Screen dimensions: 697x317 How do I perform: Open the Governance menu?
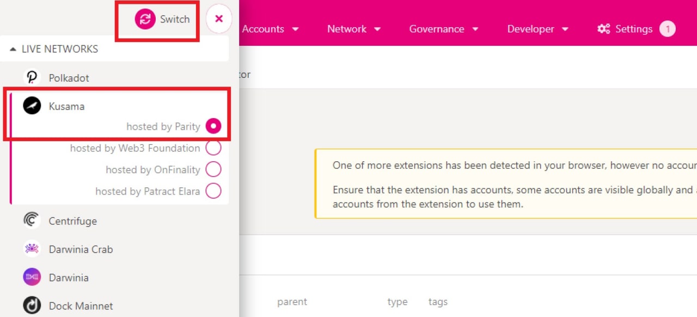click(444, 29)
